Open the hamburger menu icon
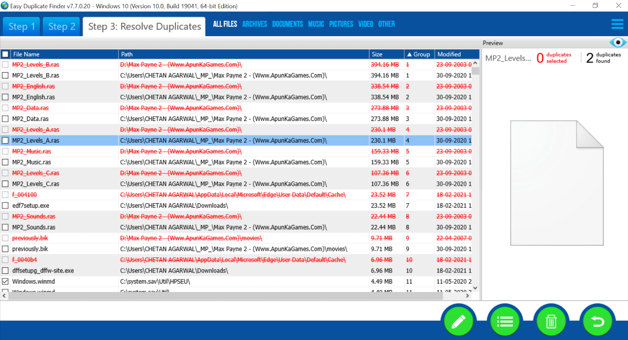 pyautogui.click(x=617, y=24)
